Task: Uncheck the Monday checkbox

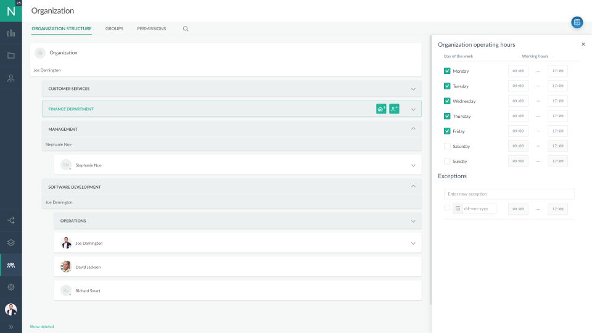Action: (x=447, y=71)
